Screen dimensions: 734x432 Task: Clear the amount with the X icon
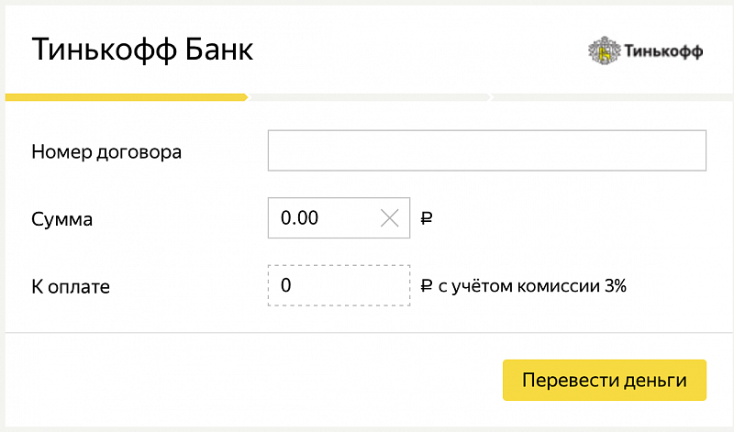pyautogui.click(x=390, y=218)
